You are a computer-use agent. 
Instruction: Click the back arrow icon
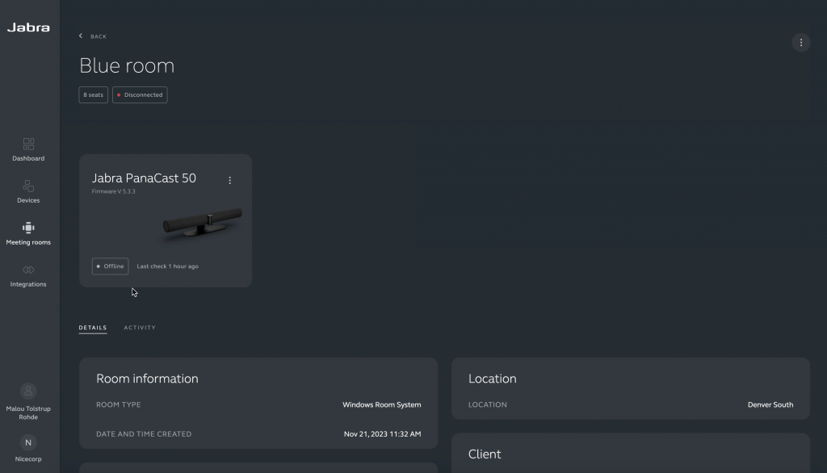[81, 36]
